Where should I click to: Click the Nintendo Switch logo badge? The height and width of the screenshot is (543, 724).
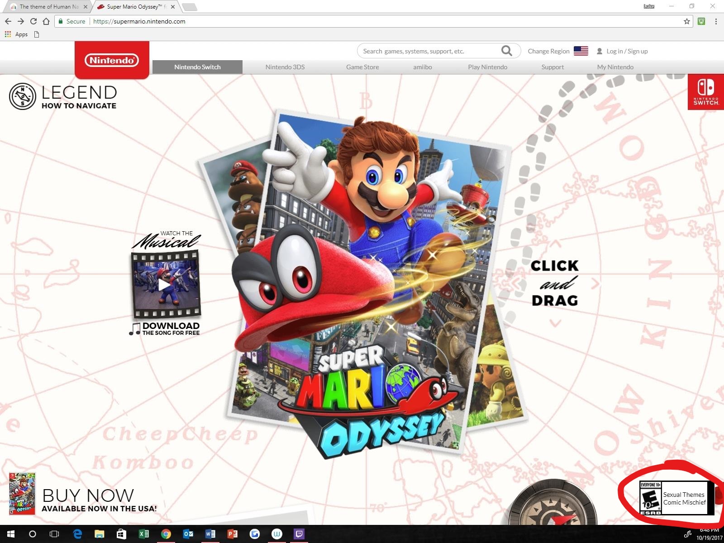(706, 92)
